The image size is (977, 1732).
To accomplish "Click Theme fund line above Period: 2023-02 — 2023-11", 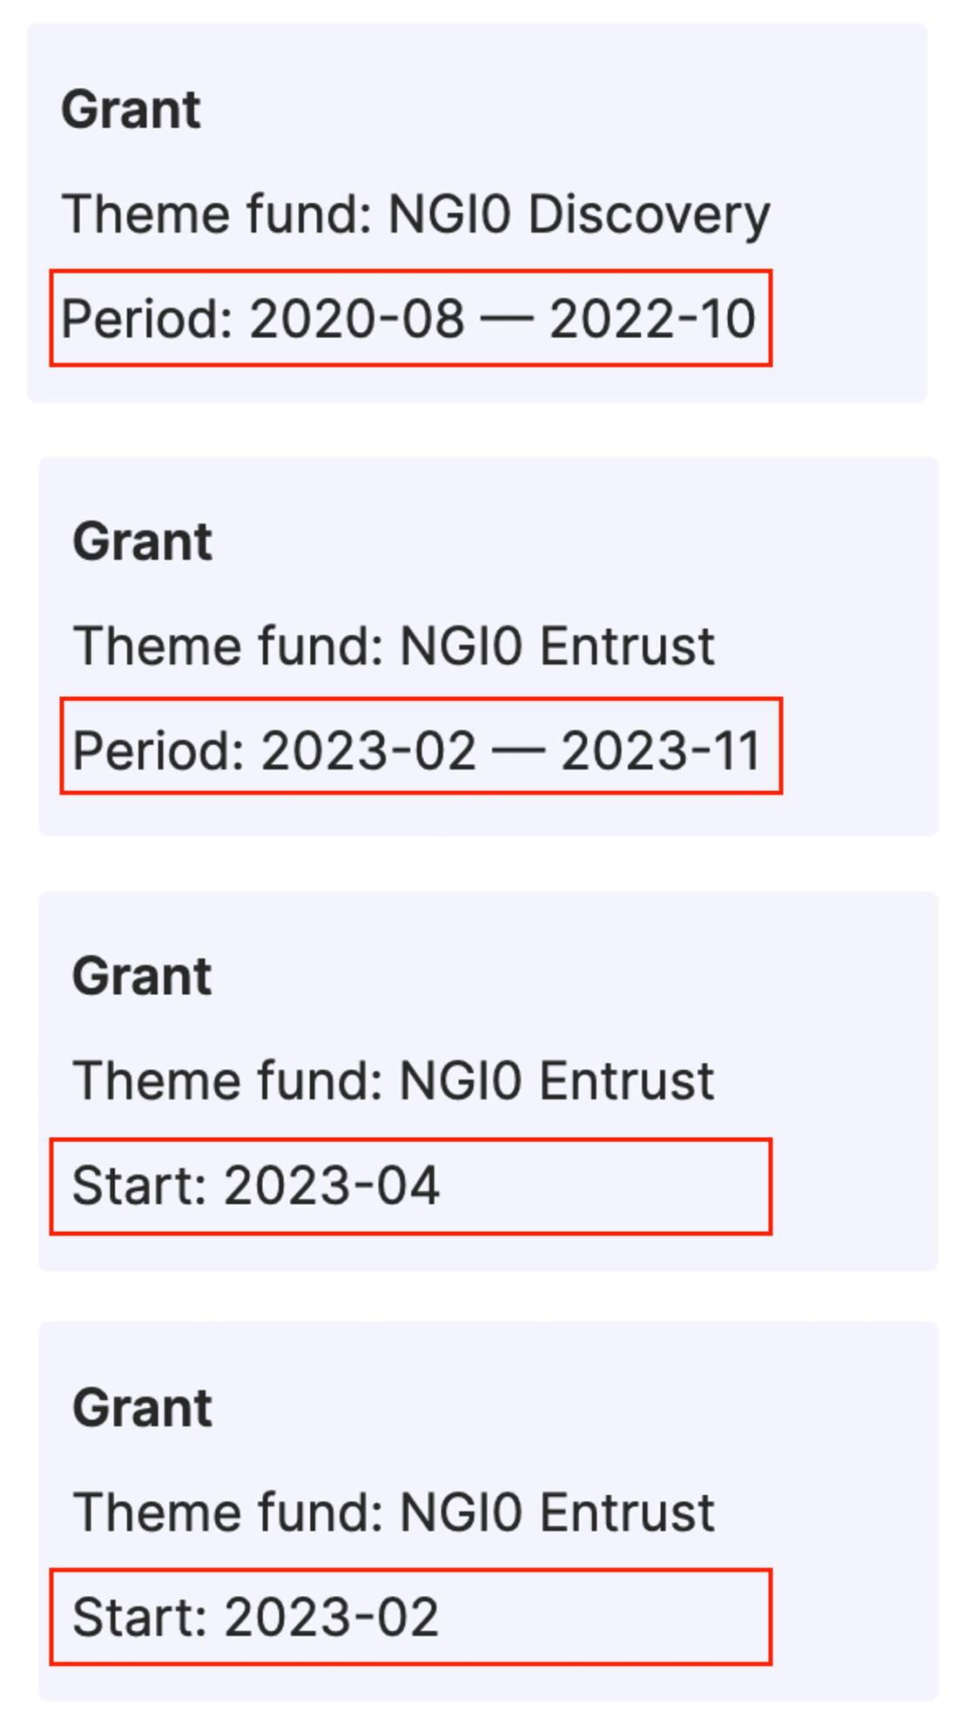I will pos(394,646).
